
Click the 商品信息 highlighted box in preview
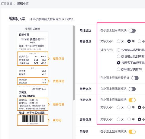tap(33, 58)
